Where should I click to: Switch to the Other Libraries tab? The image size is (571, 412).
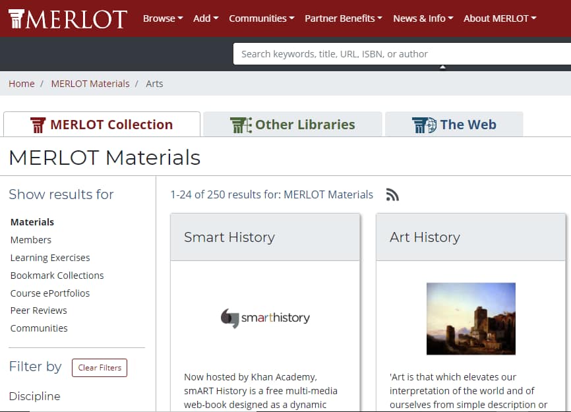[x=293, y=125]
